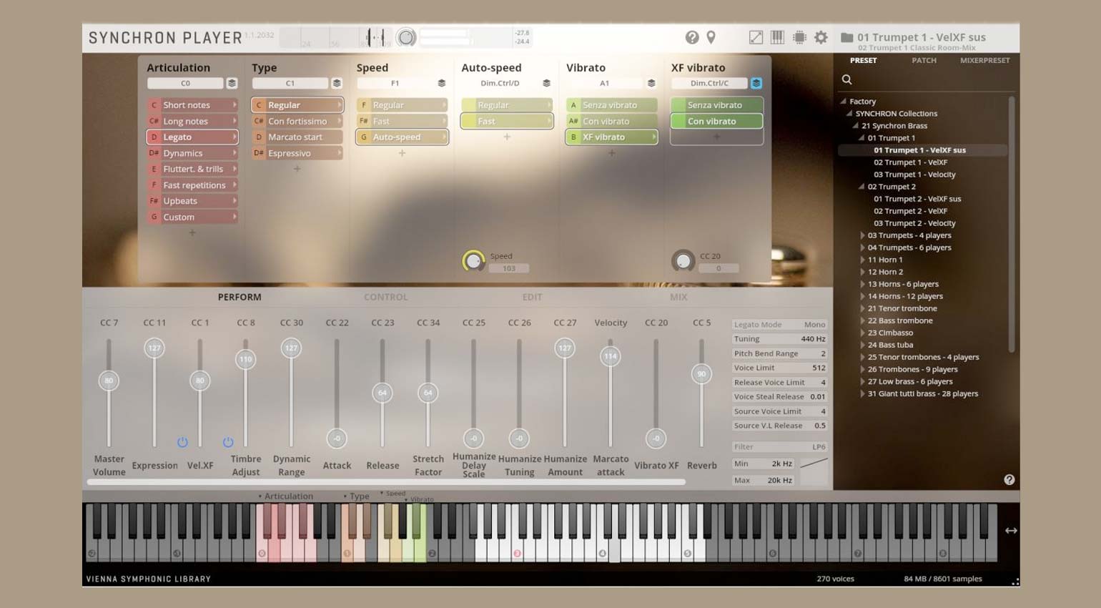This screenshot has height=608, width=1101.
Task: Select Fast in Auto-speed column
Action: pyautogui.click(x=507, y=121)
